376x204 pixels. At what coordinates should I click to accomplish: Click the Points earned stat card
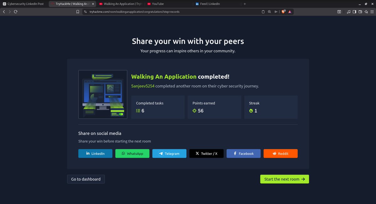tap(214, 107)
